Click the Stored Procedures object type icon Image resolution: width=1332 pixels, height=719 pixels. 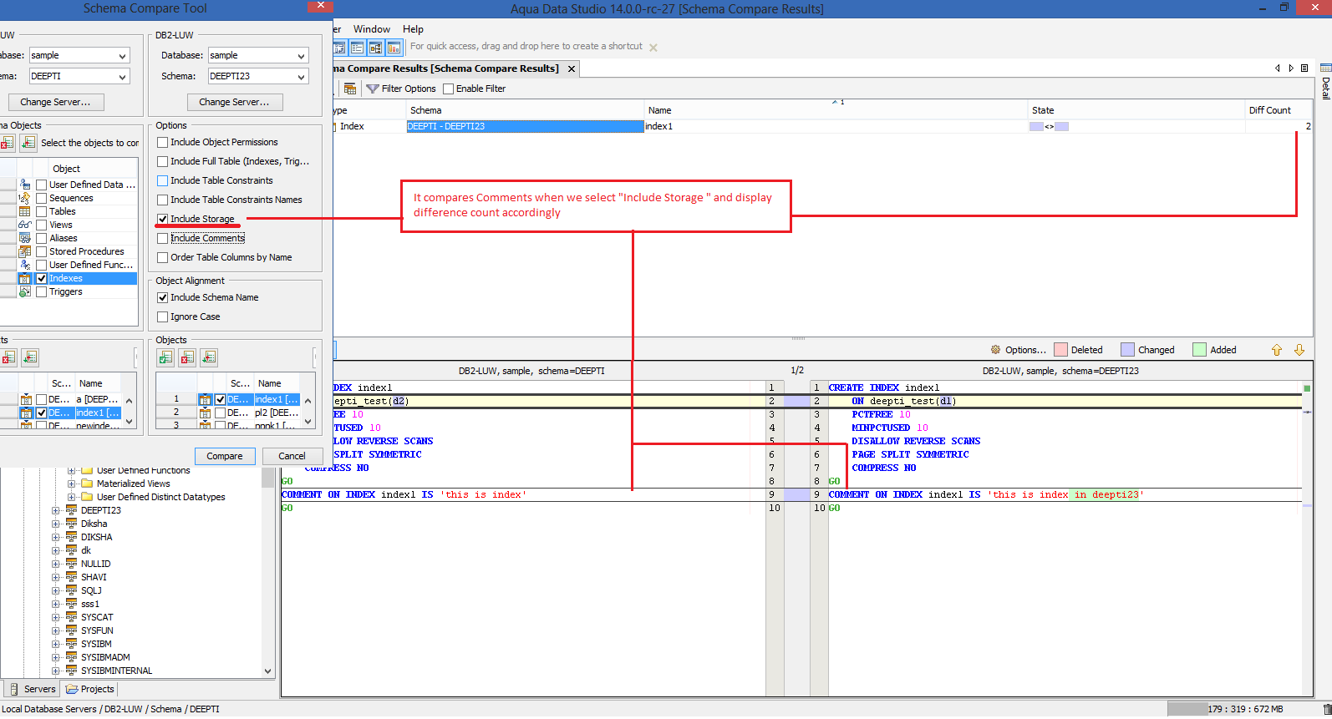(x=25, y=251)
